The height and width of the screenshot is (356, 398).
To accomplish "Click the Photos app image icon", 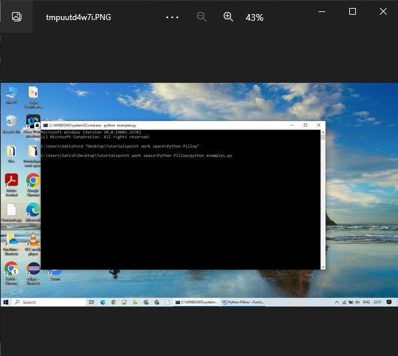I will tap(17, 17).
